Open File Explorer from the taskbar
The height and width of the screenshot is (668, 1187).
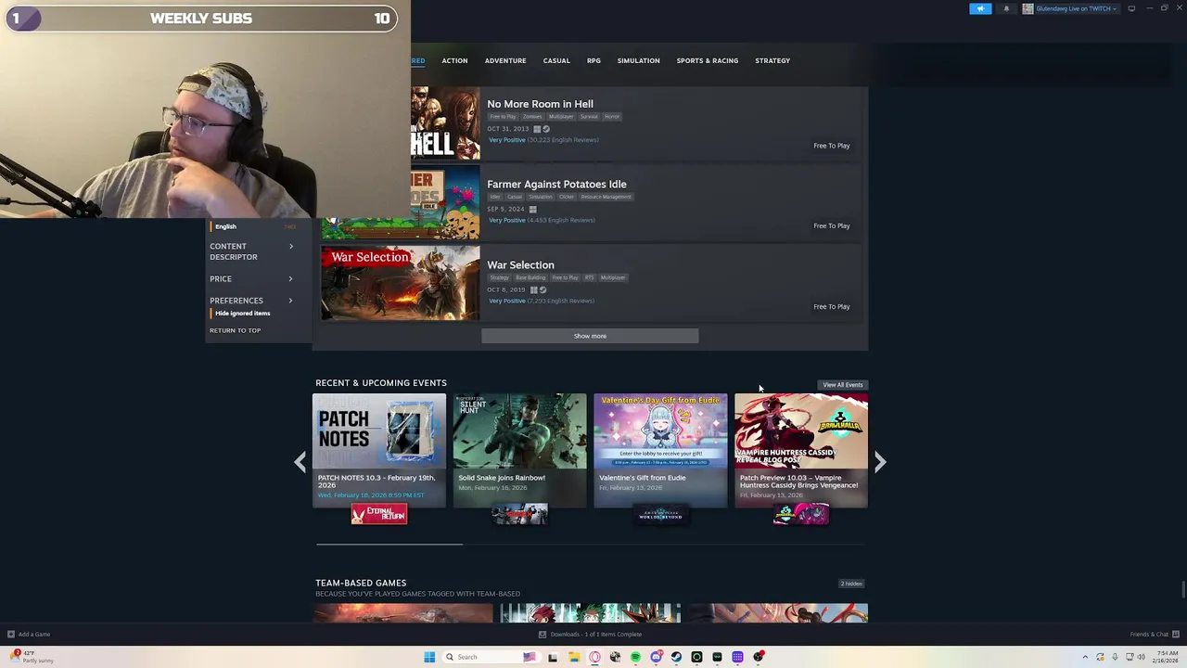point(574,657)
